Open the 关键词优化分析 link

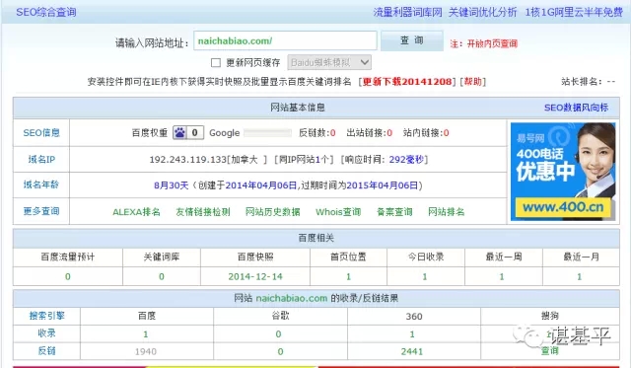(482, 12)
